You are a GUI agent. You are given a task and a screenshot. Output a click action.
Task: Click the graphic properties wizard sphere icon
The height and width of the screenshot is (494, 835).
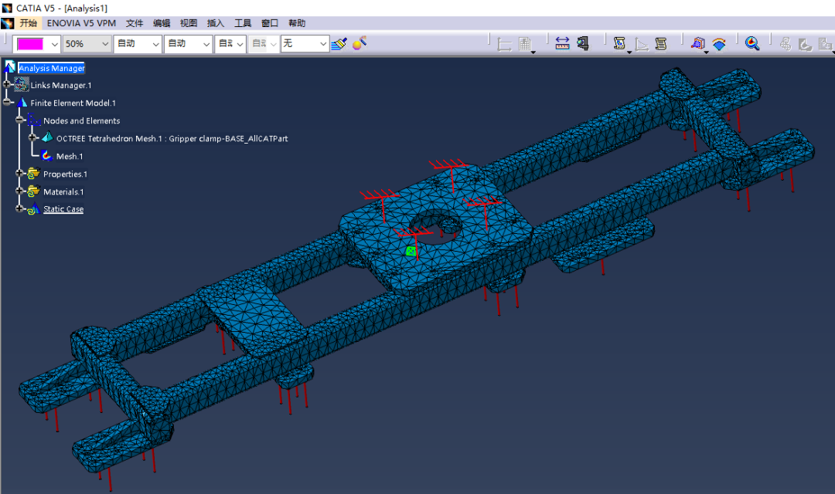pyautogui.click(x=359, y=43)
